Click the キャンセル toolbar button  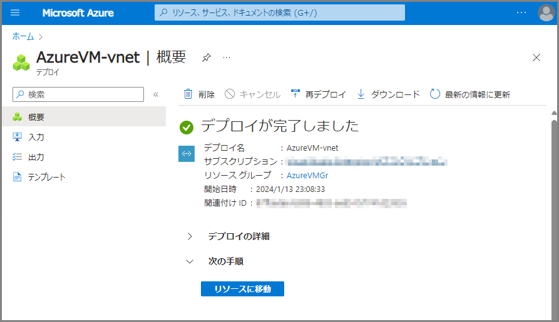click(252, 94)
